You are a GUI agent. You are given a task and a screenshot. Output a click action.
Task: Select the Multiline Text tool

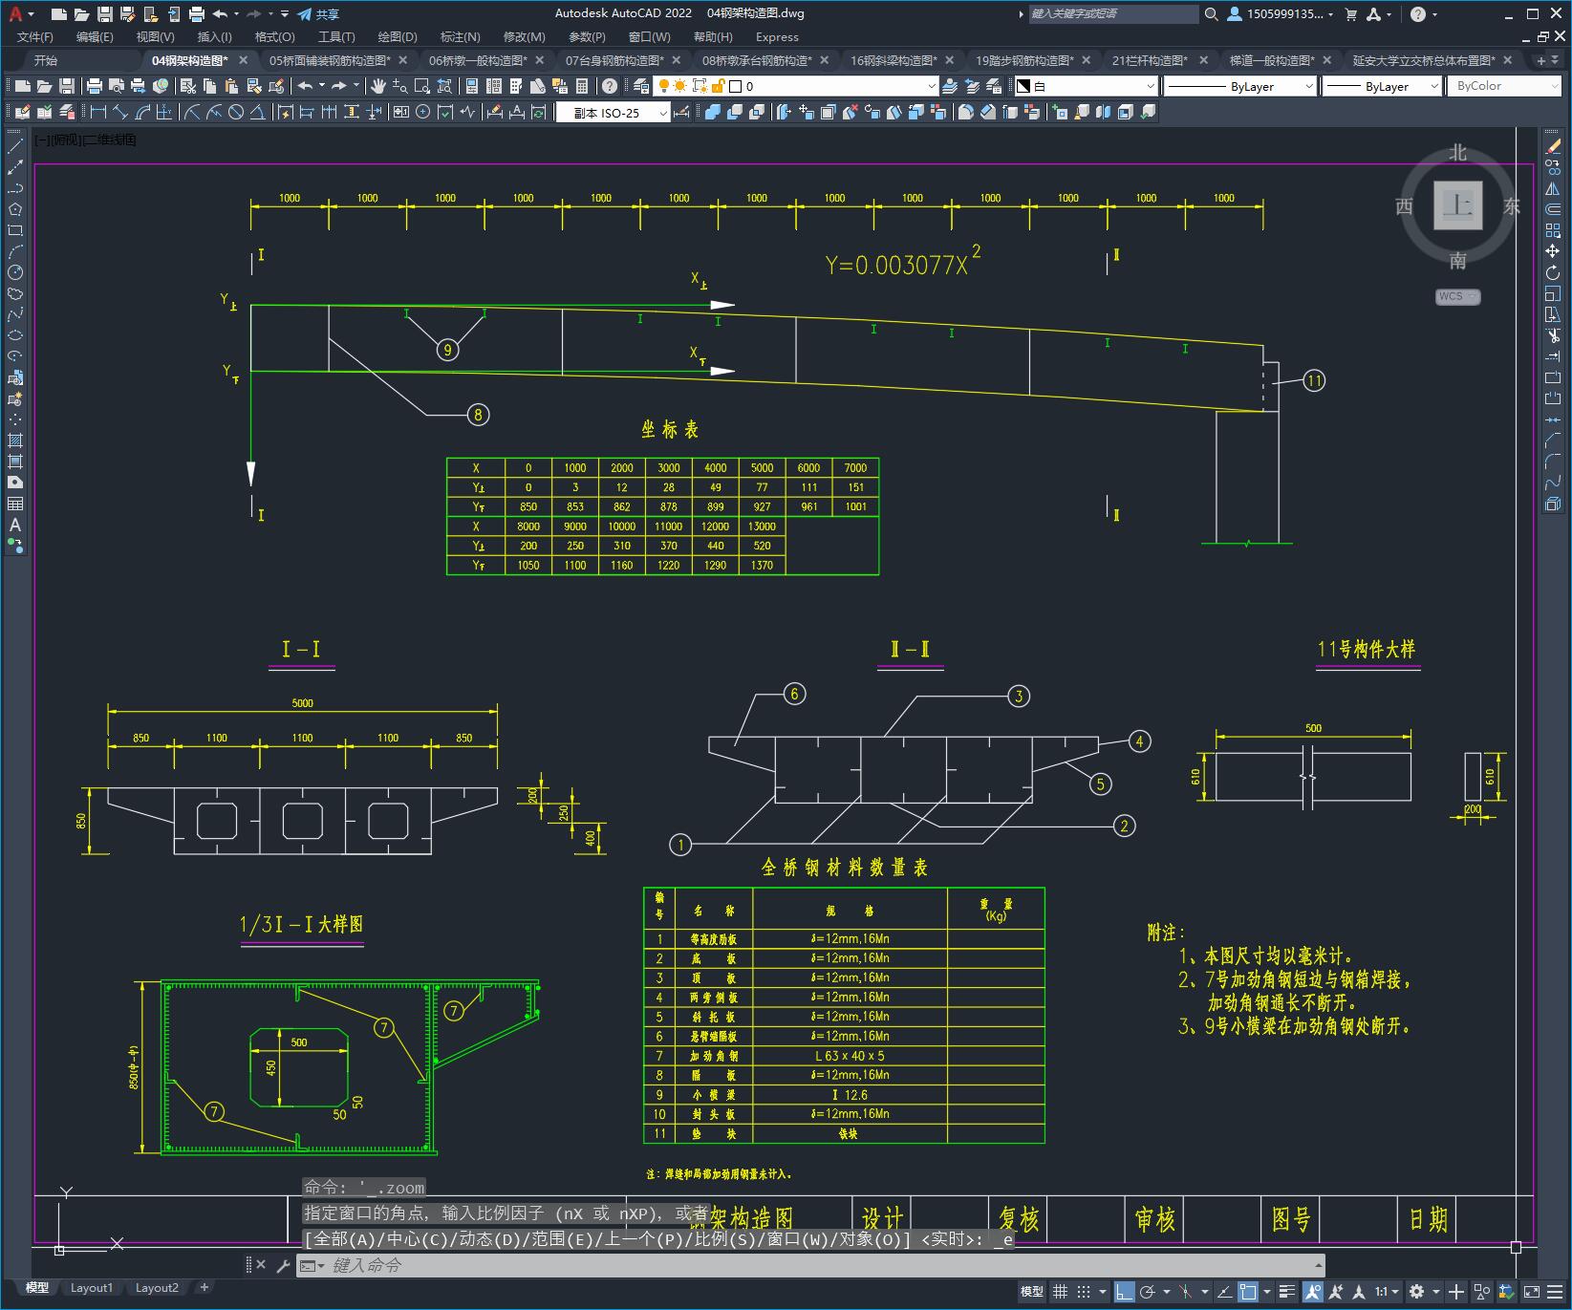click(15, 525)
